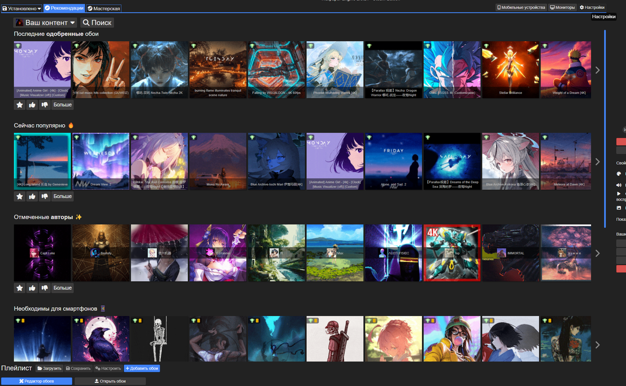Open author card Max

[x=335, y=253]
